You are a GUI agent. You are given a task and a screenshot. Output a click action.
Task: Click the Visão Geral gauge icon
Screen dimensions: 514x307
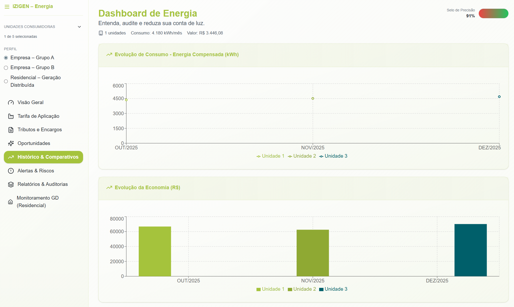point(11,103)
